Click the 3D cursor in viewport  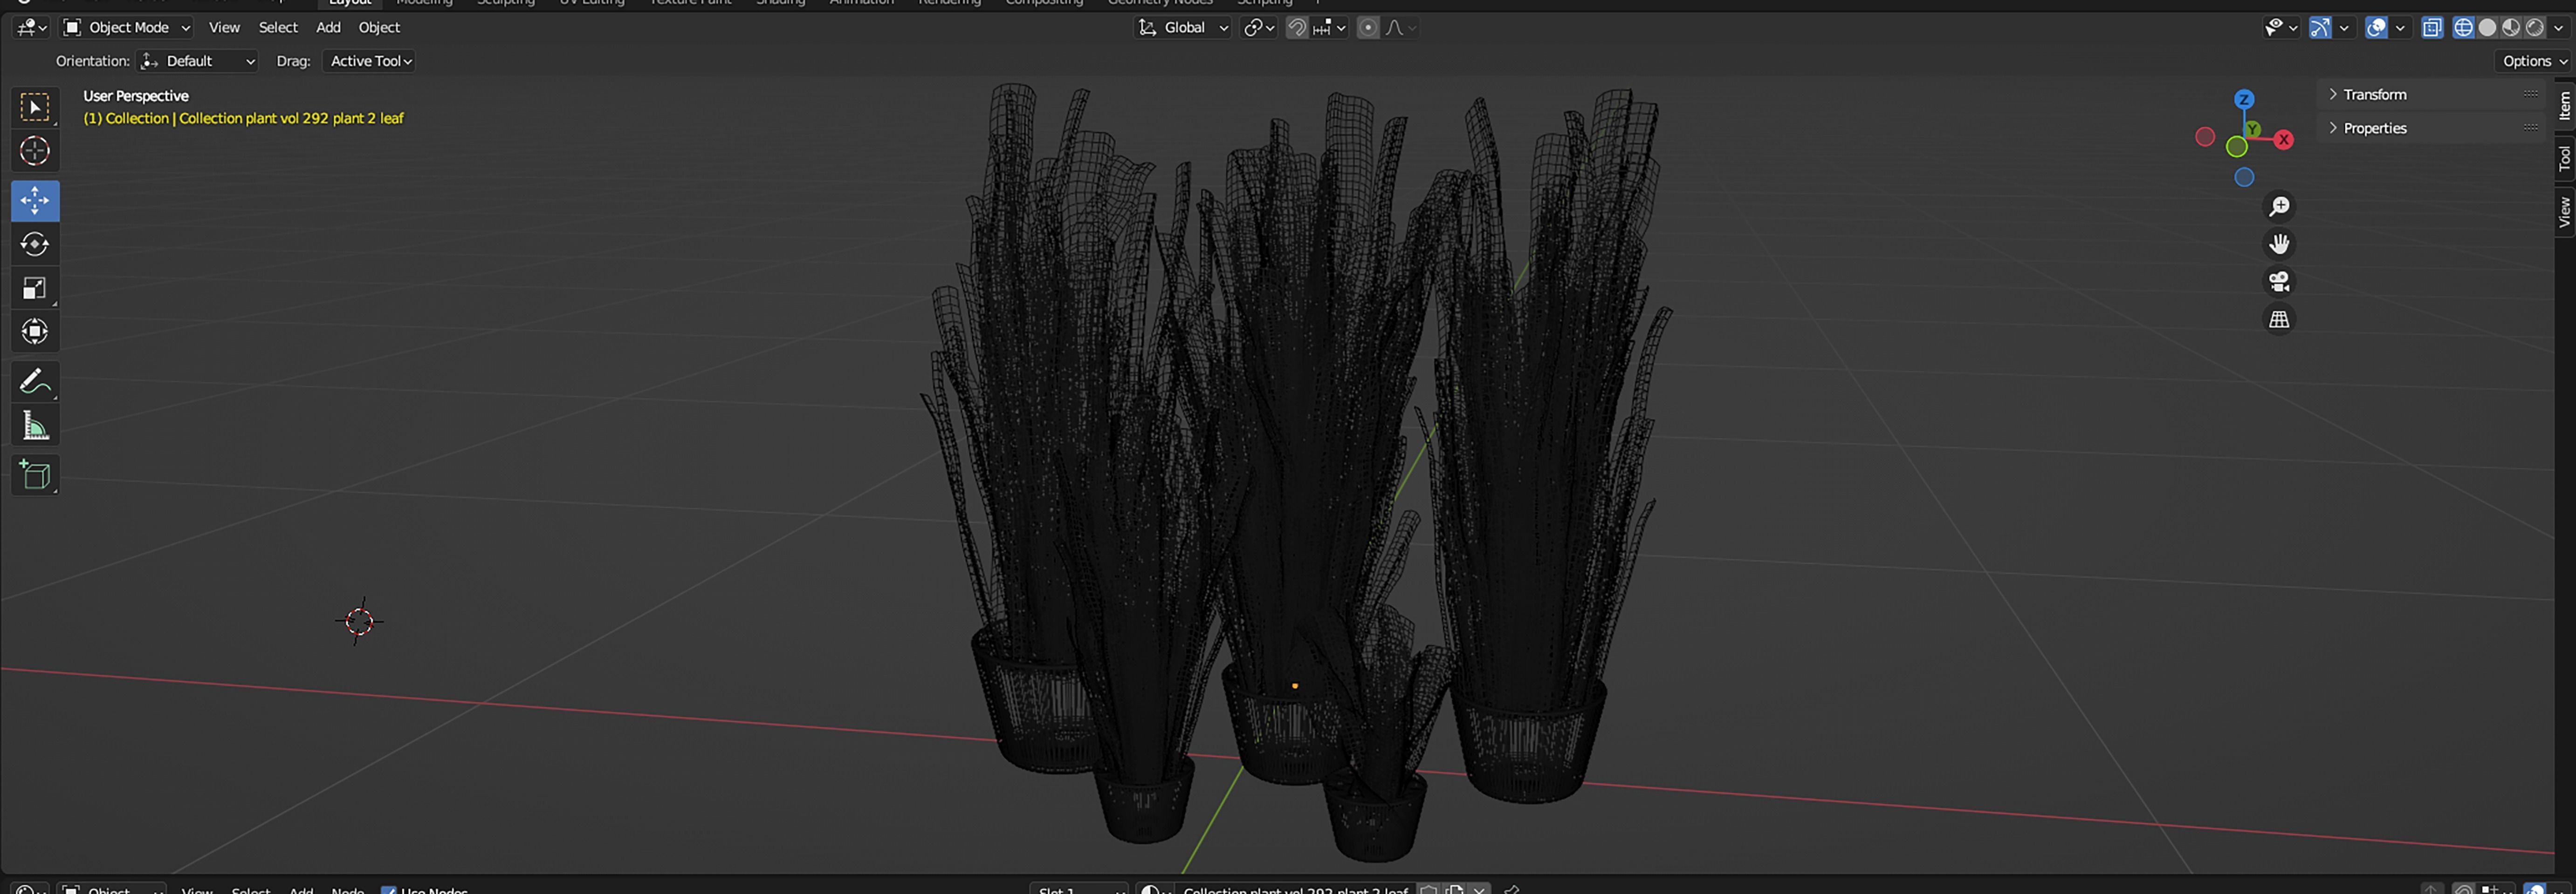(x=360, y=621)
